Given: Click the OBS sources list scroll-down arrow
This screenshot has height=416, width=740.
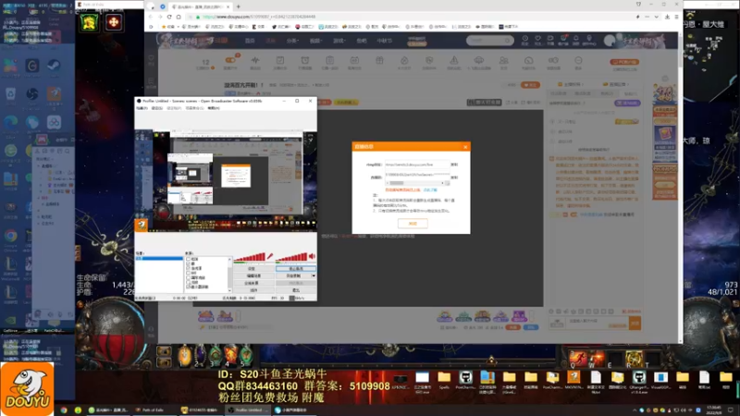Looking at the screenshot, I should (229, 290).
